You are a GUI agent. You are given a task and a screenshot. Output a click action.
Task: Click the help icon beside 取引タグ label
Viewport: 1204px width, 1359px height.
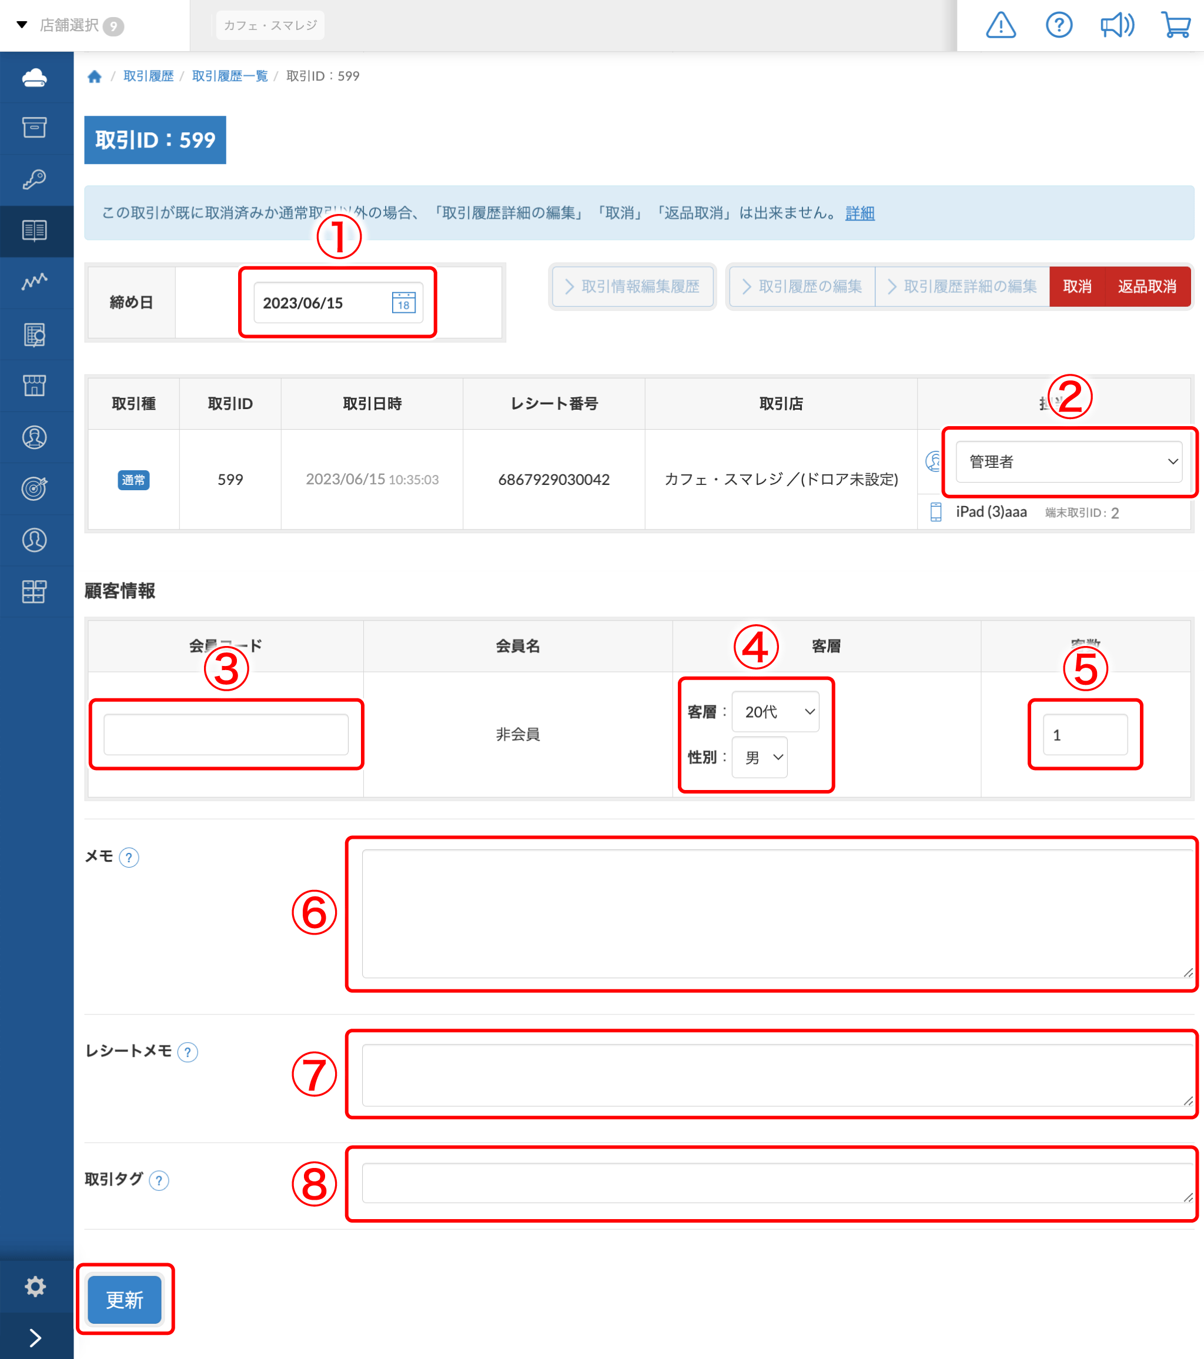click(x=159, y=1181)
